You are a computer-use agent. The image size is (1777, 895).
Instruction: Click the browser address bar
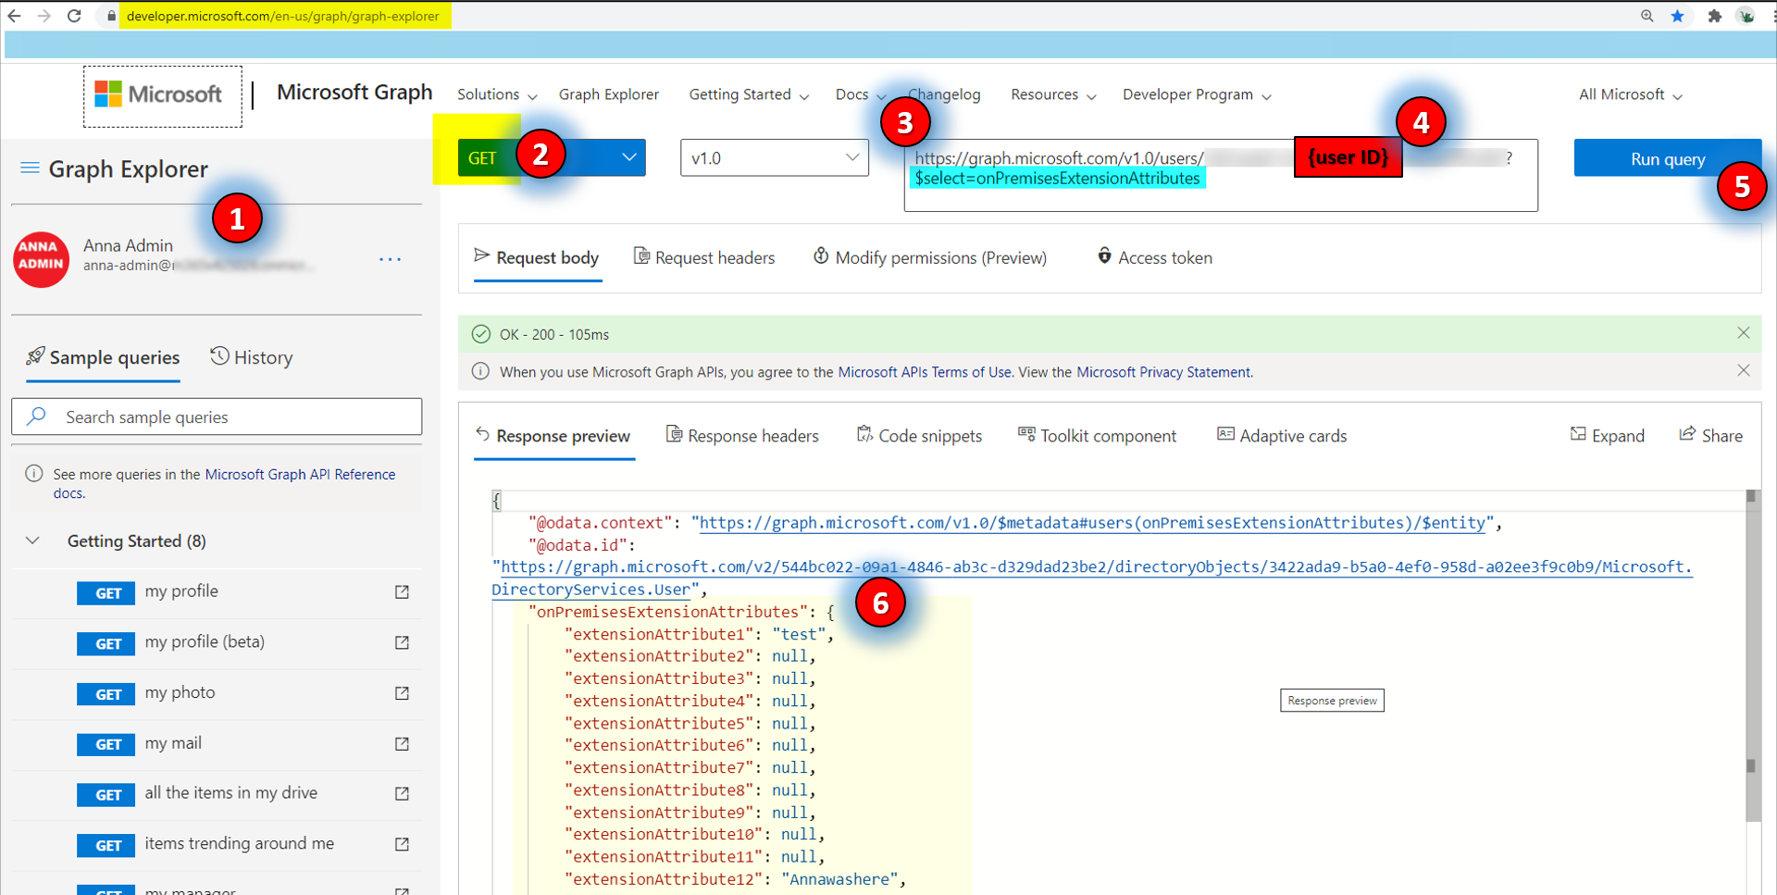point(285,16)
